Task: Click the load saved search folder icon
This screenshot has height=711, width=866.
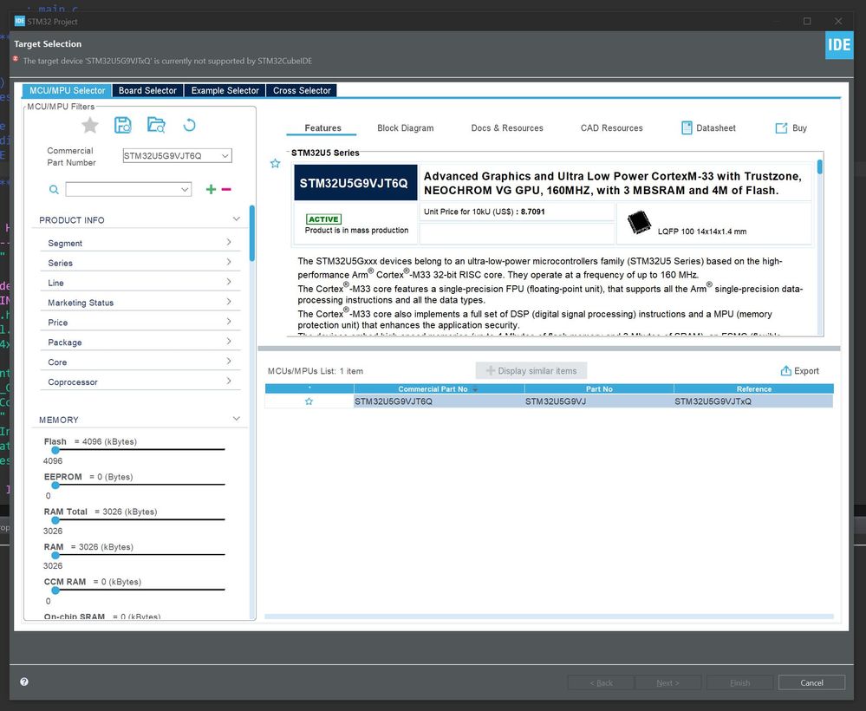Action: click(156, 126)
